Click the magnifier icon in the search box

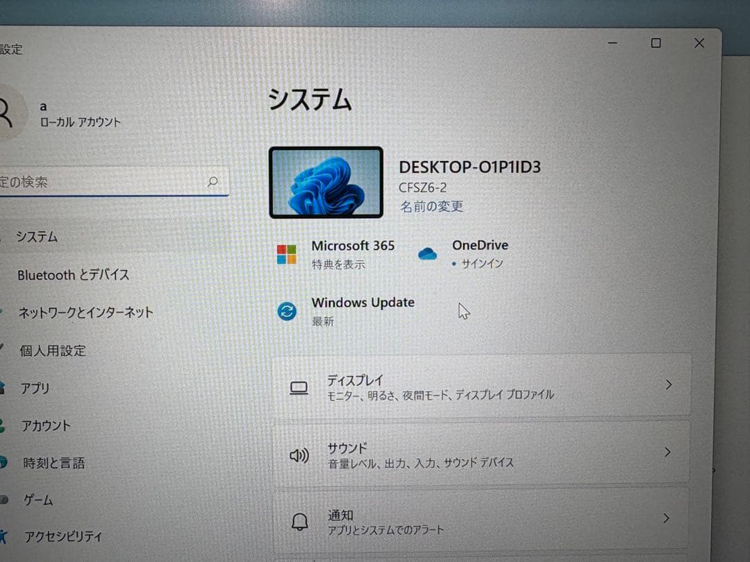click(x=212, y=182)
